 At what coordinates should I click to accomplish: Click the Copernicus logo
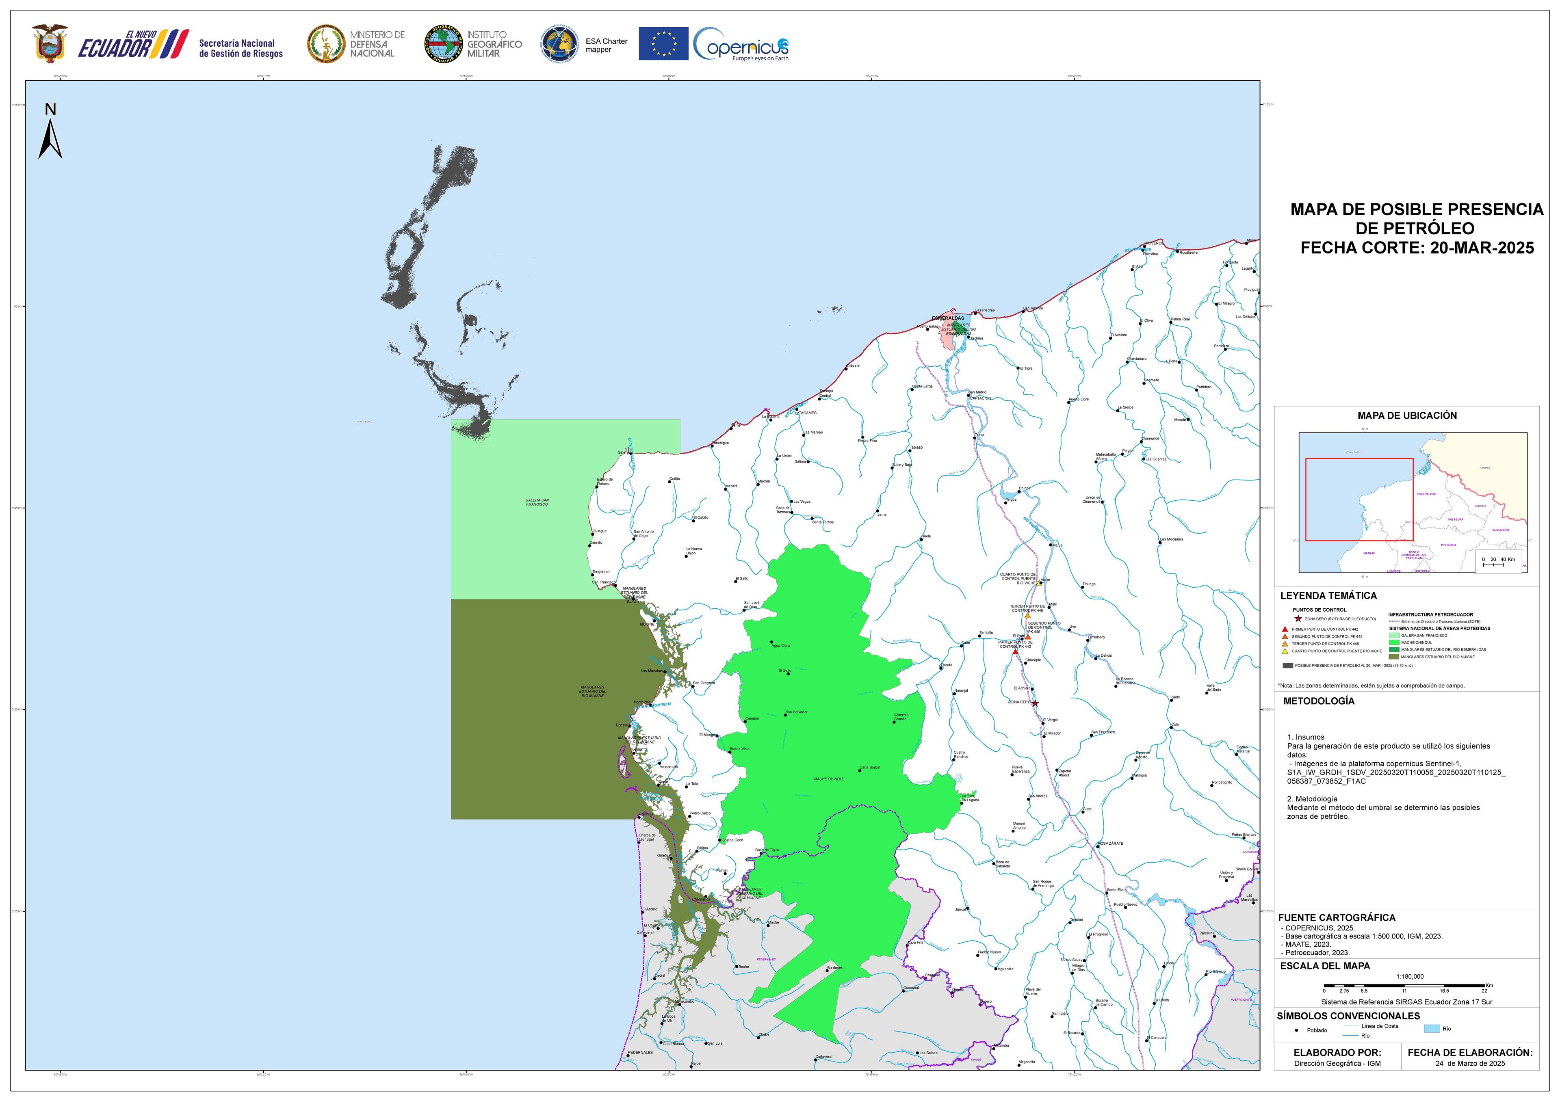click(x=741, y=45)
